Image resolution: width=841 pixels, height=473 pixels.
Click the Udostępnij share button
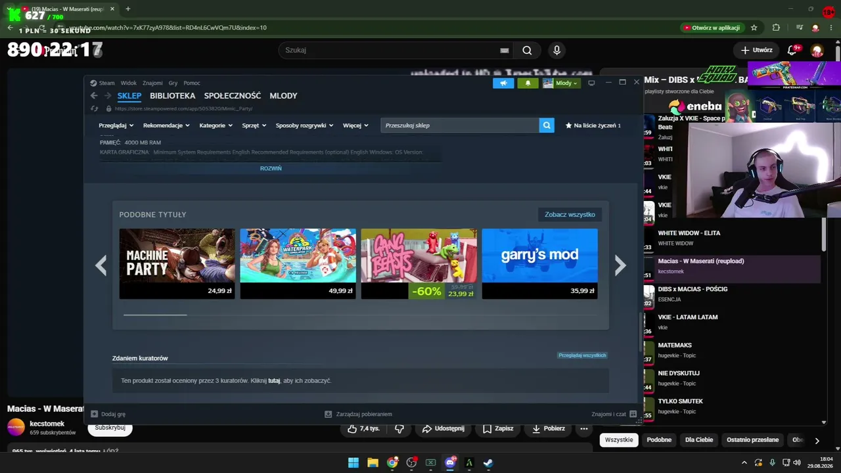click(443, 428)
